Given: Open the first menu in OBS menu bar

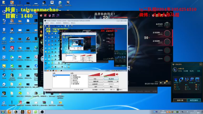Looking at the screenshot, I should coord(47,23).
